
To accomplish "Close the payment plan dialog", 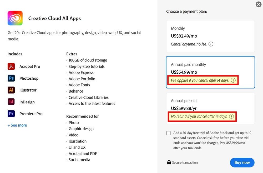I will (x=259, y=4).
